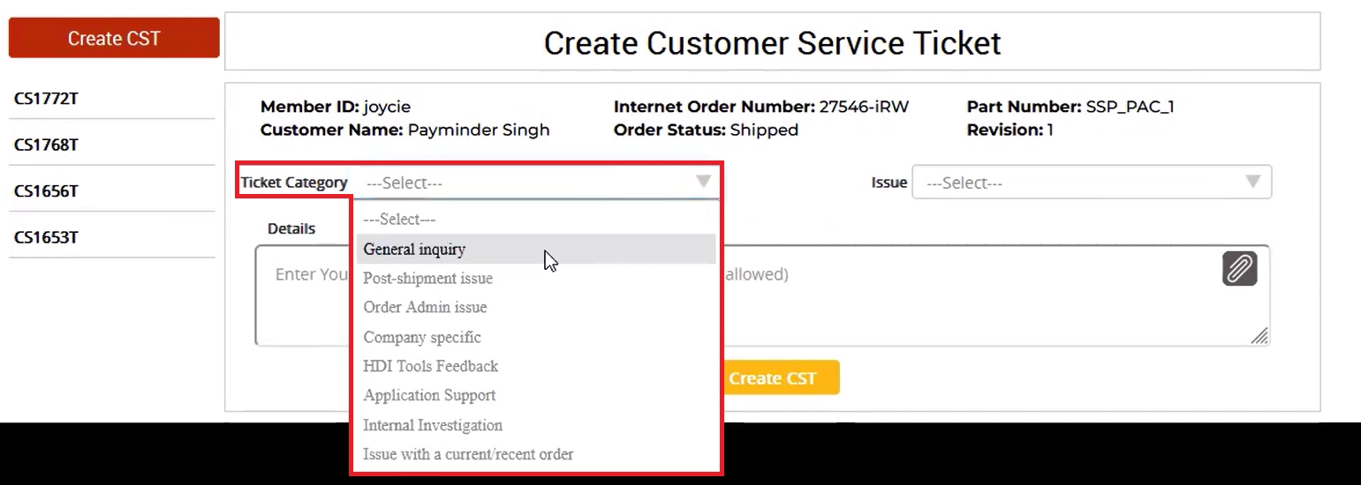Open ticket CS1768T in the sidebar

coord(46,145)
